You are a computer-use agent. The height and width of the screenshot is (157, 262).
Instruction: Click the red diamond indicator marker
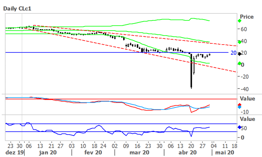[240, 105]
